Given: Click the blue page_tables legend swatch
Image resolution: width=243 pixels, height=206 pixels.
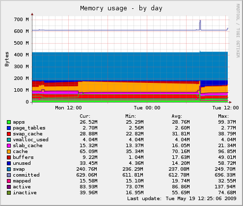Looking at the screenshot, I should pos(9,128).
